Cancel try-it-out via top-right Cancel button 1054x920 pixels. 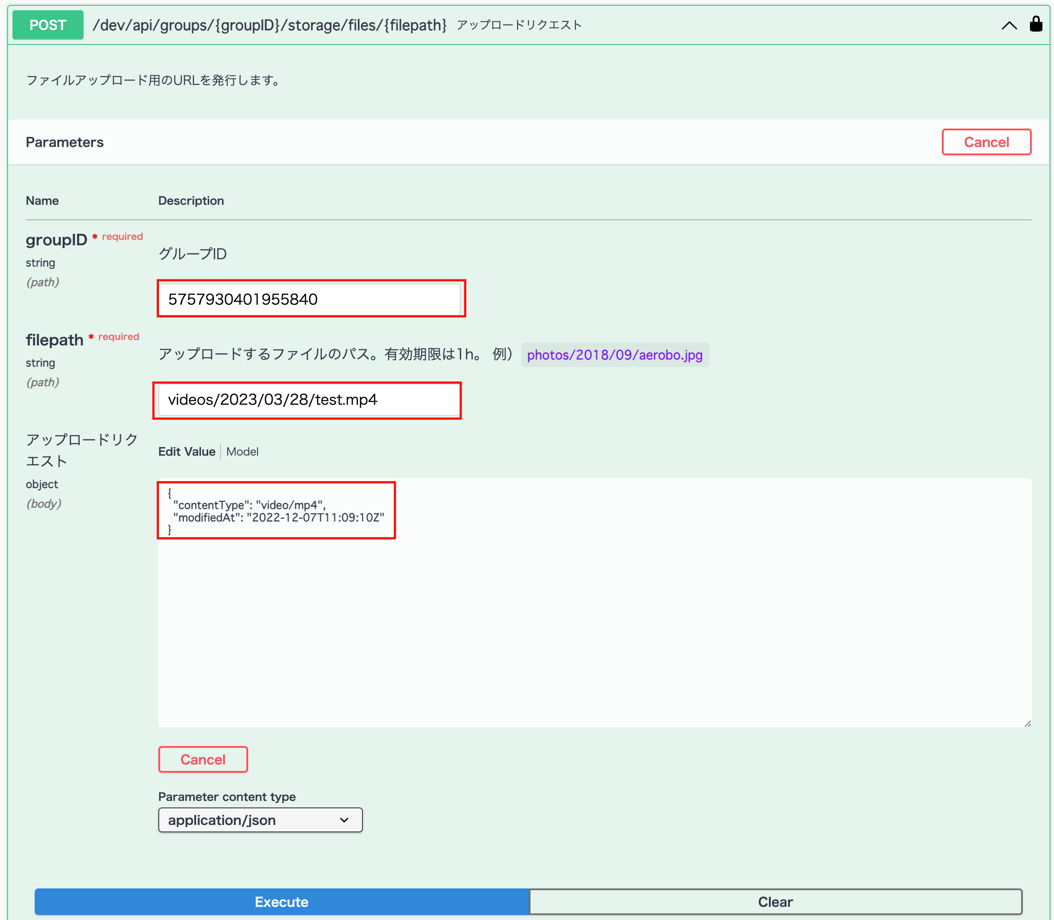tap(986, 142)
